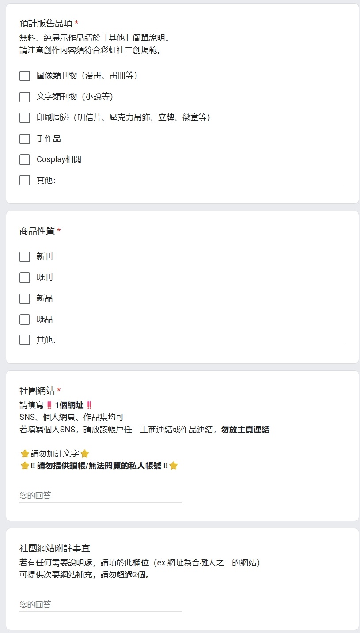Click the star icon before 請勿加註文字
360x633 pixels.
[25, 454]
